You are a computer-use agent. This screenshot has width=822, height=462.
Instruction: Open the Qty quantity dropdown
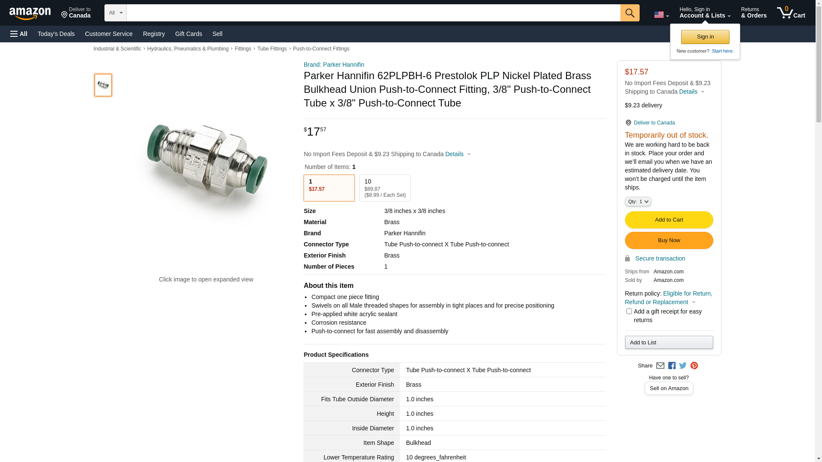pyautogui.click(x=638, y=201)
